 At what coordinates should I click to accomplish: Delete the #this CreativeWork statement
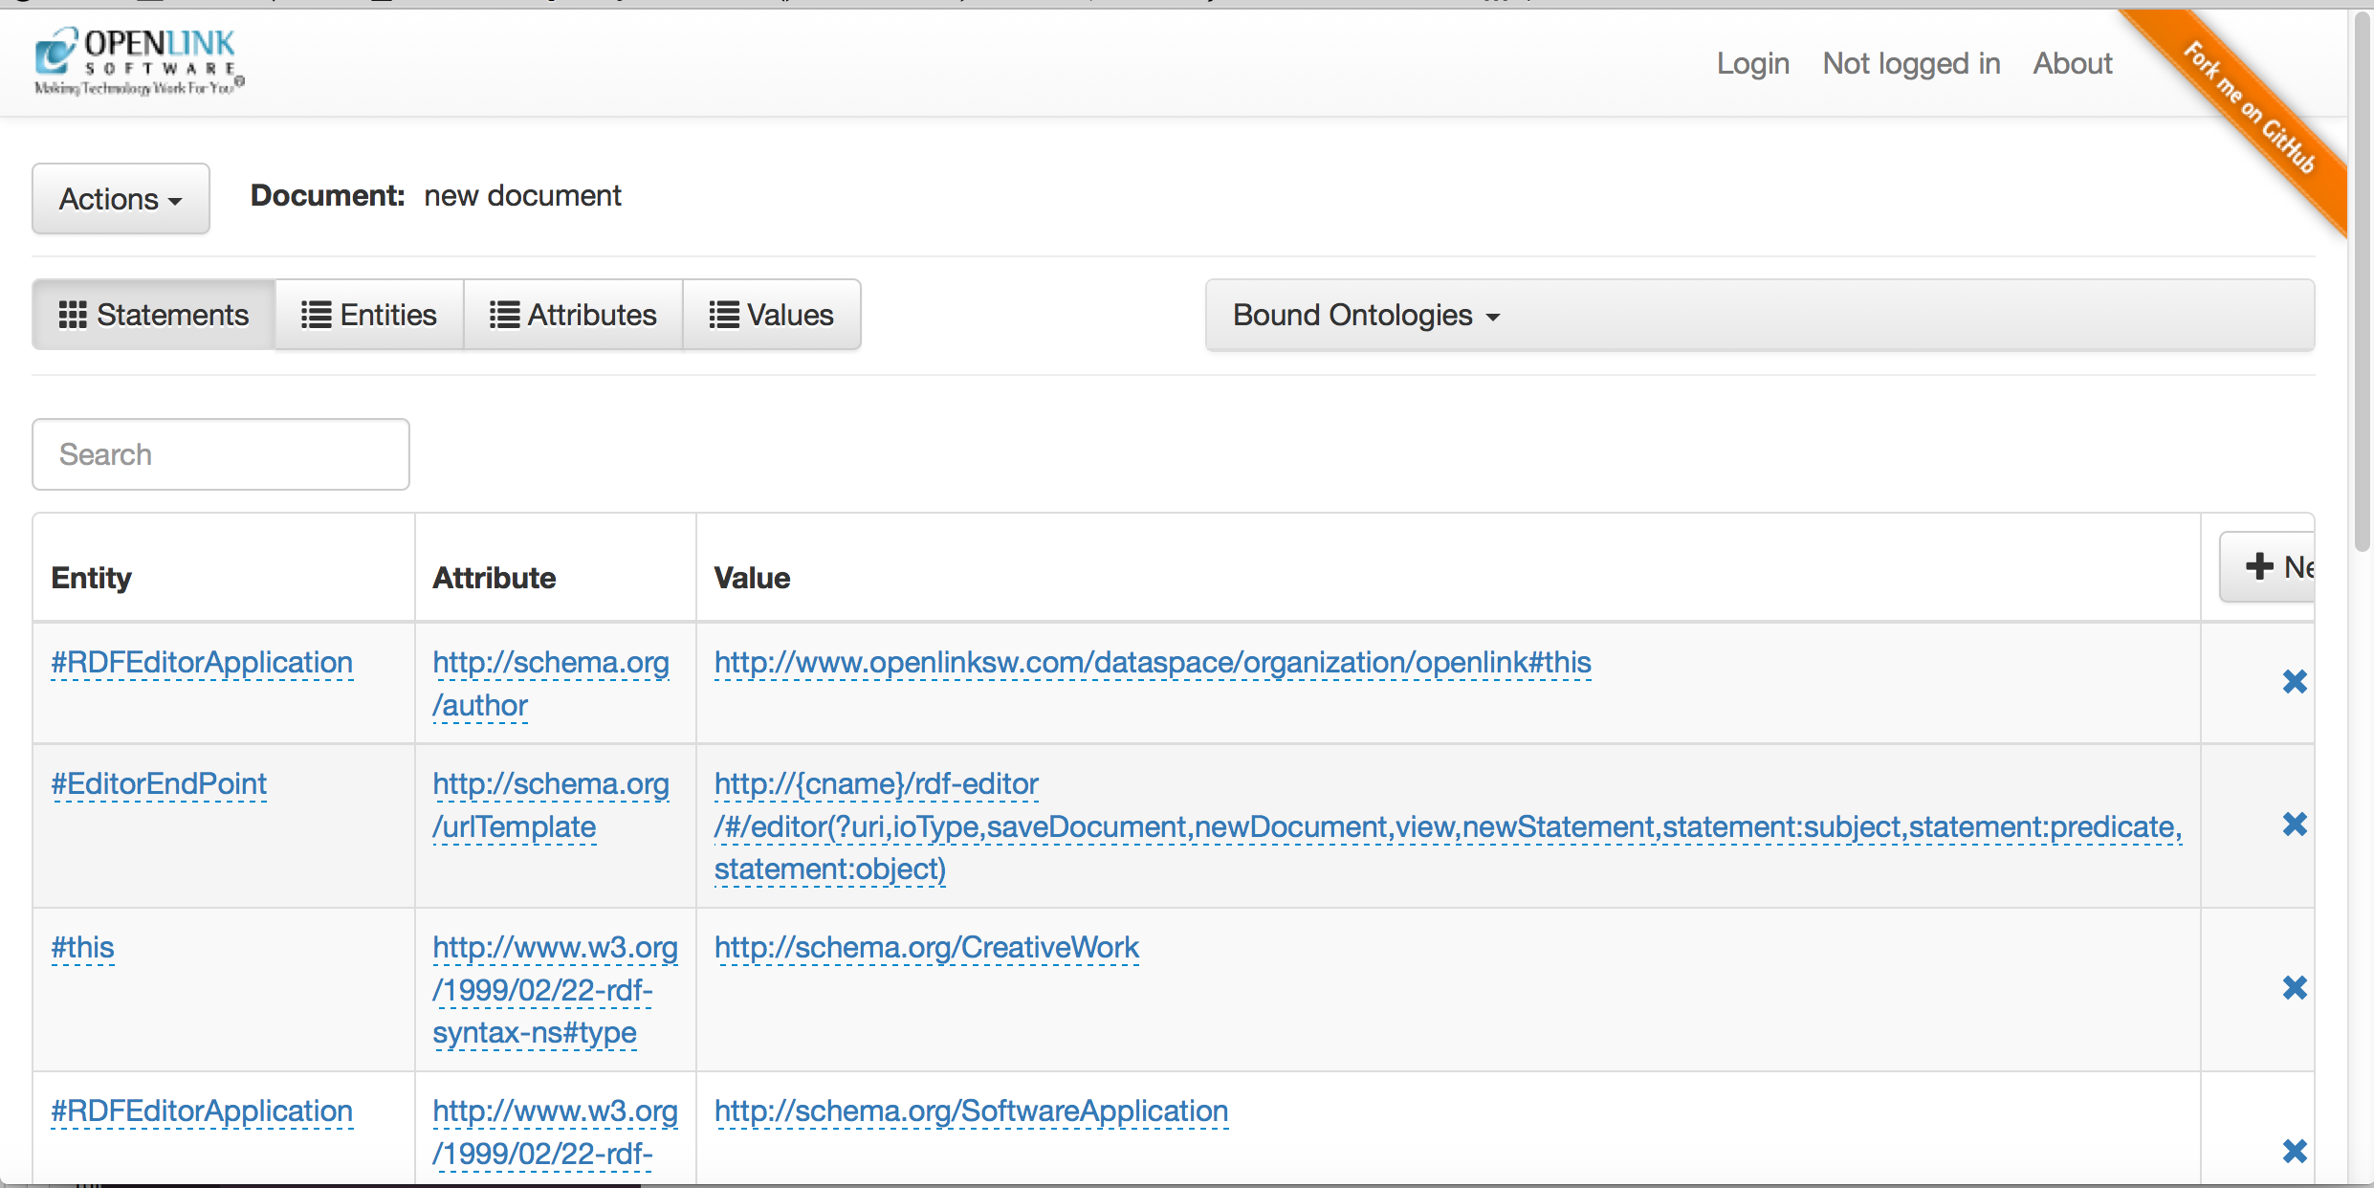tap(2294, 988)
